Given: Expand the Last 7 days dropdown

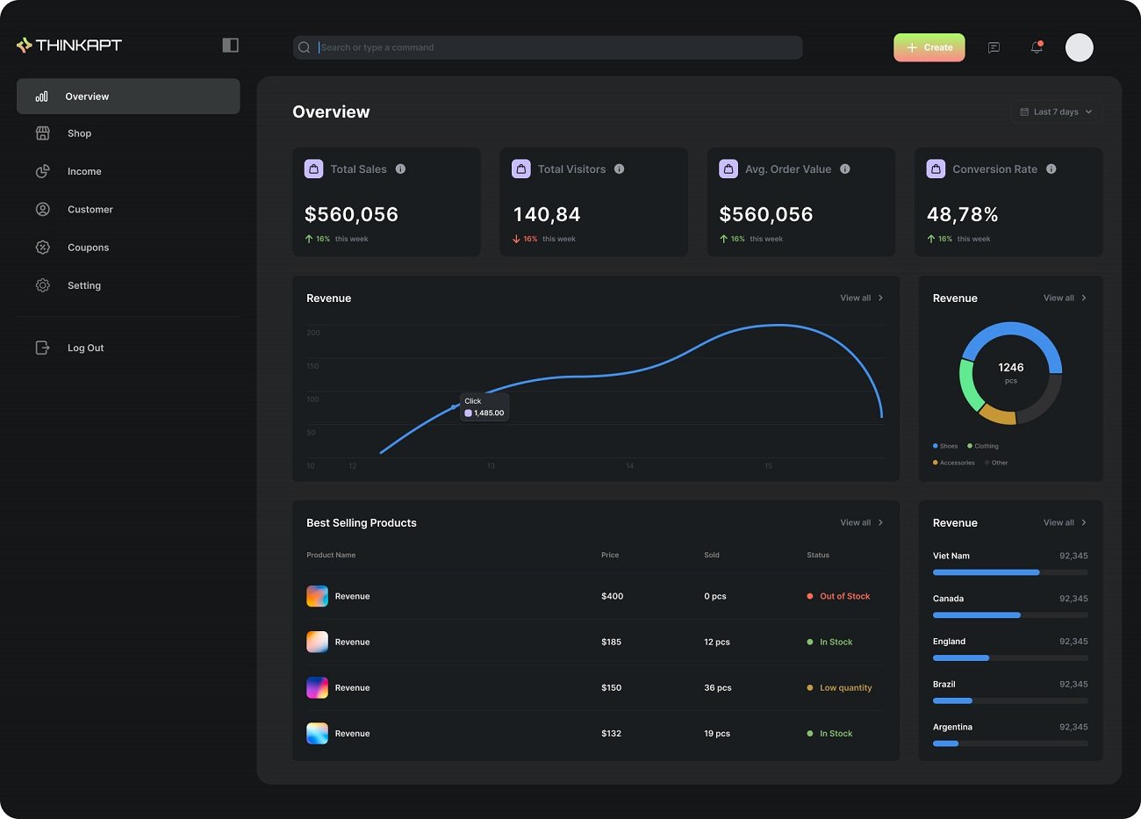Looking at the screenshot, I should 1056,112.
